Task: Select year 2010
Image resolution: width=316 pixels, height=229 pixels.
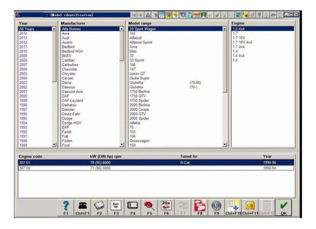Action: (x=35, y=51)
